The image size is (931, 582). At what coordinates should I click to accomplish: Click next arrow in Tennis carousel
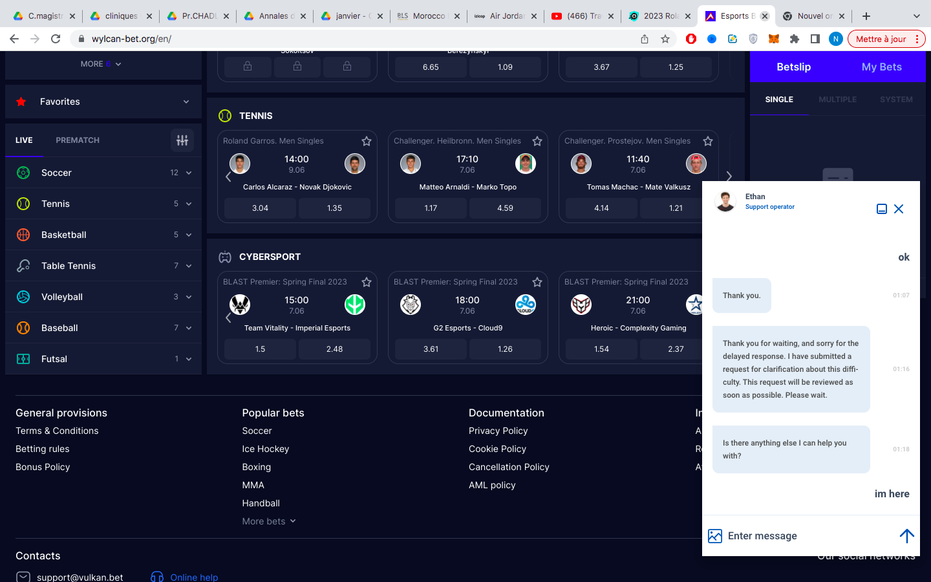coord(729,176)
